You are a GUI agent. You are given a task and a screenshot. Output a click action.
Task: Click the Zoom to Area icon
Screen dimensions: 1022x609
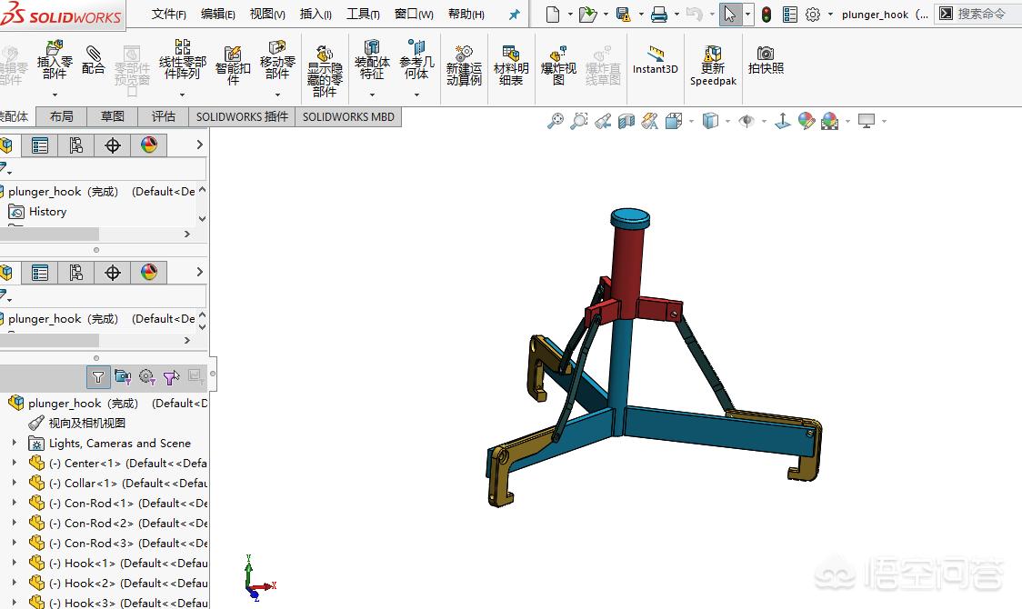[x=579, y=121]
